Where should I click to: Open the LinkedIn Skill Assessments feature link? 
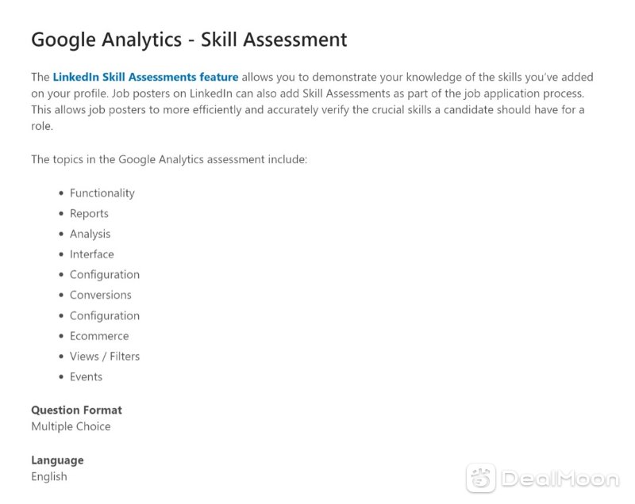click(x=145, y=77)
